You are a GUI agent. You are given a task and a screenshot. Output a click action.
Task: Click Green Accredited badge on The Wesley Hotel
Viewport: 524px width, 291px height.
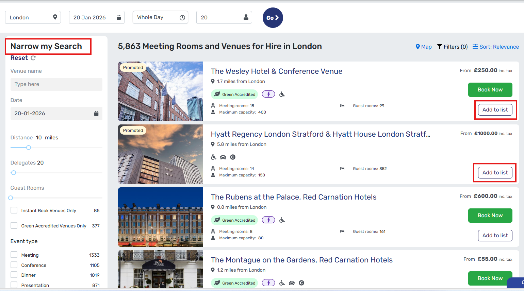234,94
